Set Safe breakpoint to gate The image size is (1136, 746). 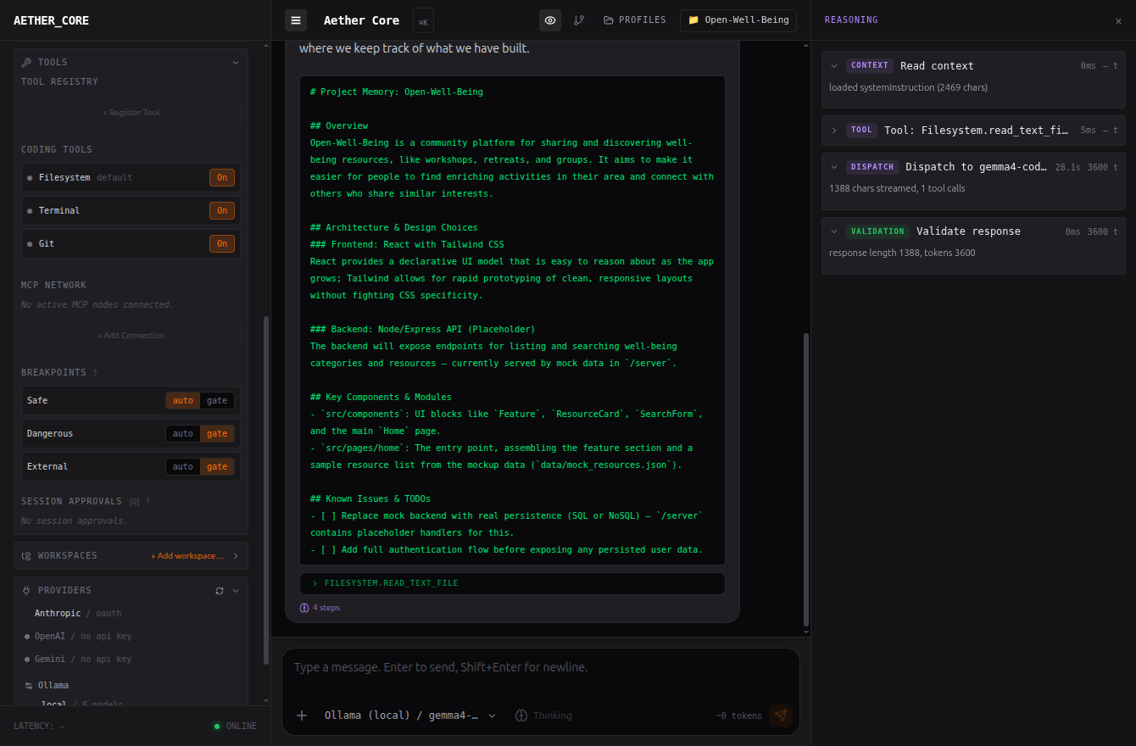coord(218,400)
